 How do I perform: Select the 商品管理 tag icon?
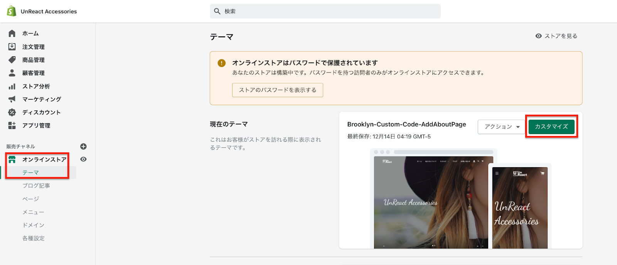pyautogui.click(x=12, y=60)
